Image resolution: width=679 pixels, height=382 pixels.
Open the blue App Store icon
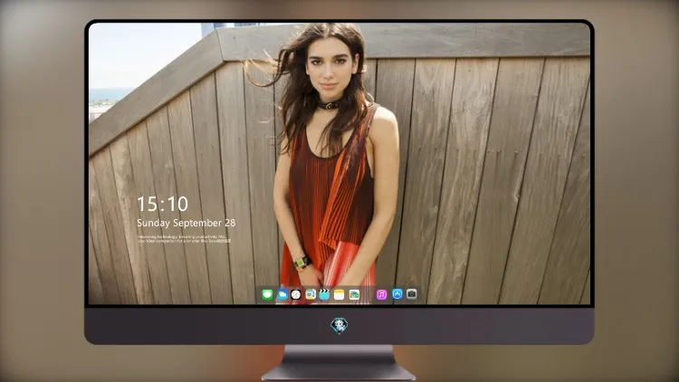click(397, 294)
